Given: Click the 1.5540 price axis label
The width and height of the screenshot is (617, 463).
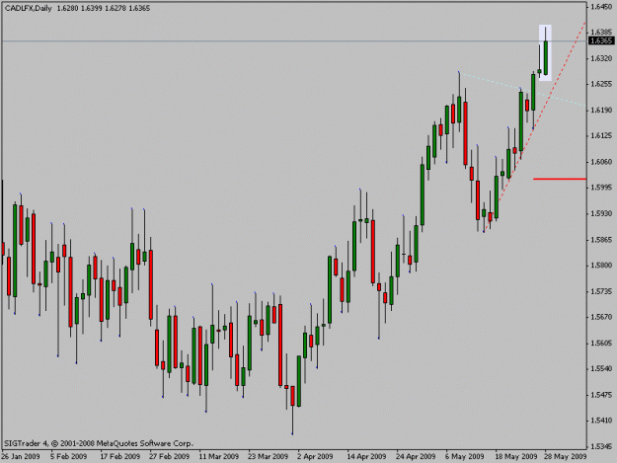Looking at the screenshot, I should click(601, 368).
